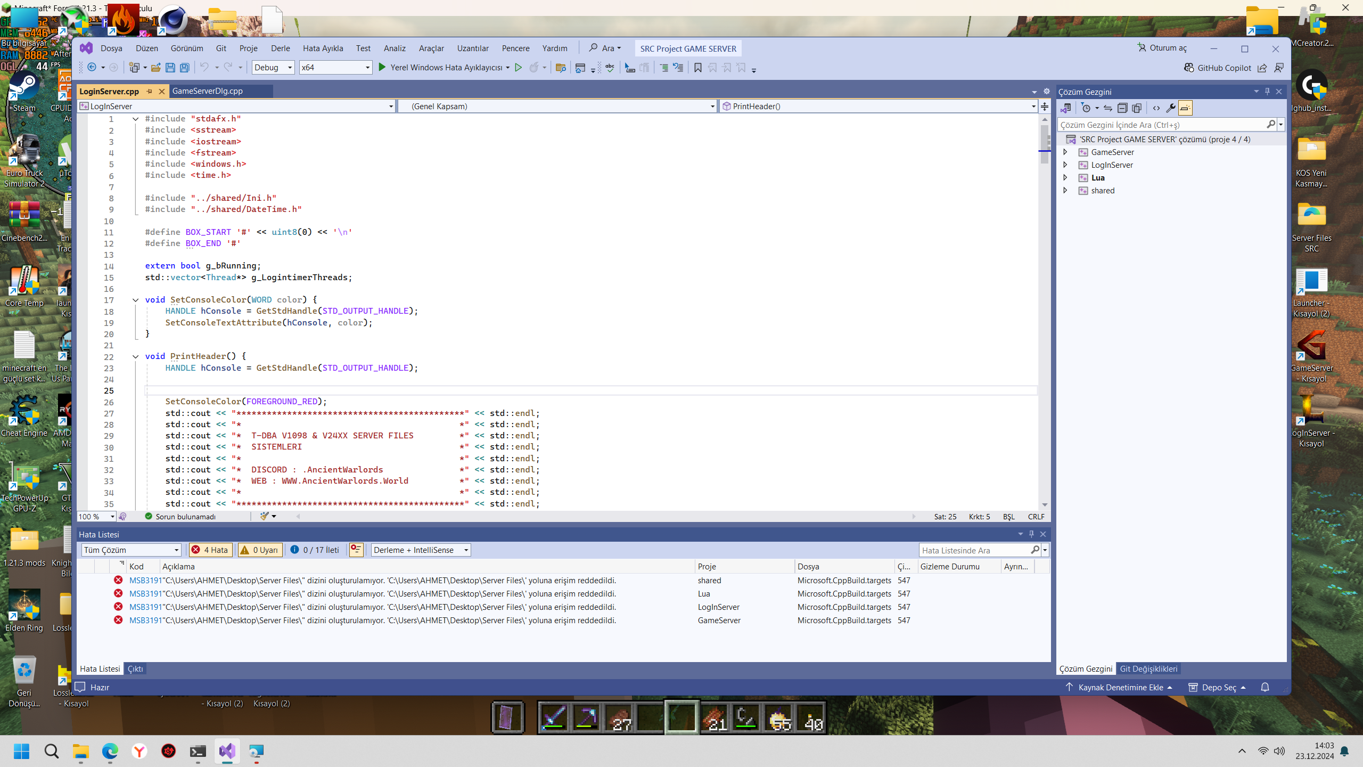Click the Send Feedback icon near Copilot
The height and width of the screenshot is (767, 1363).
click(x=1278, y=68)
